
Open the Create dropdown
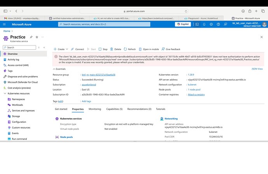point(61,49)
